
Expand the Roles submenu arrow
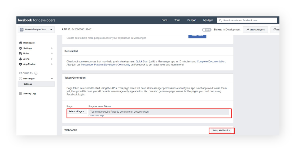52,54
